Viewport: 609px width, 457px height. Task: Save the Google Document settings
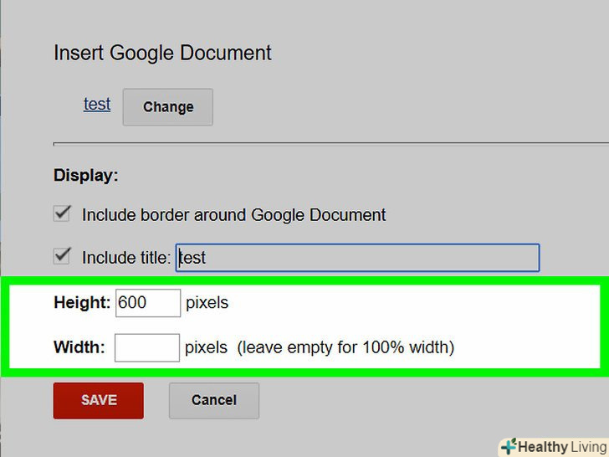[x=99, y=400]
